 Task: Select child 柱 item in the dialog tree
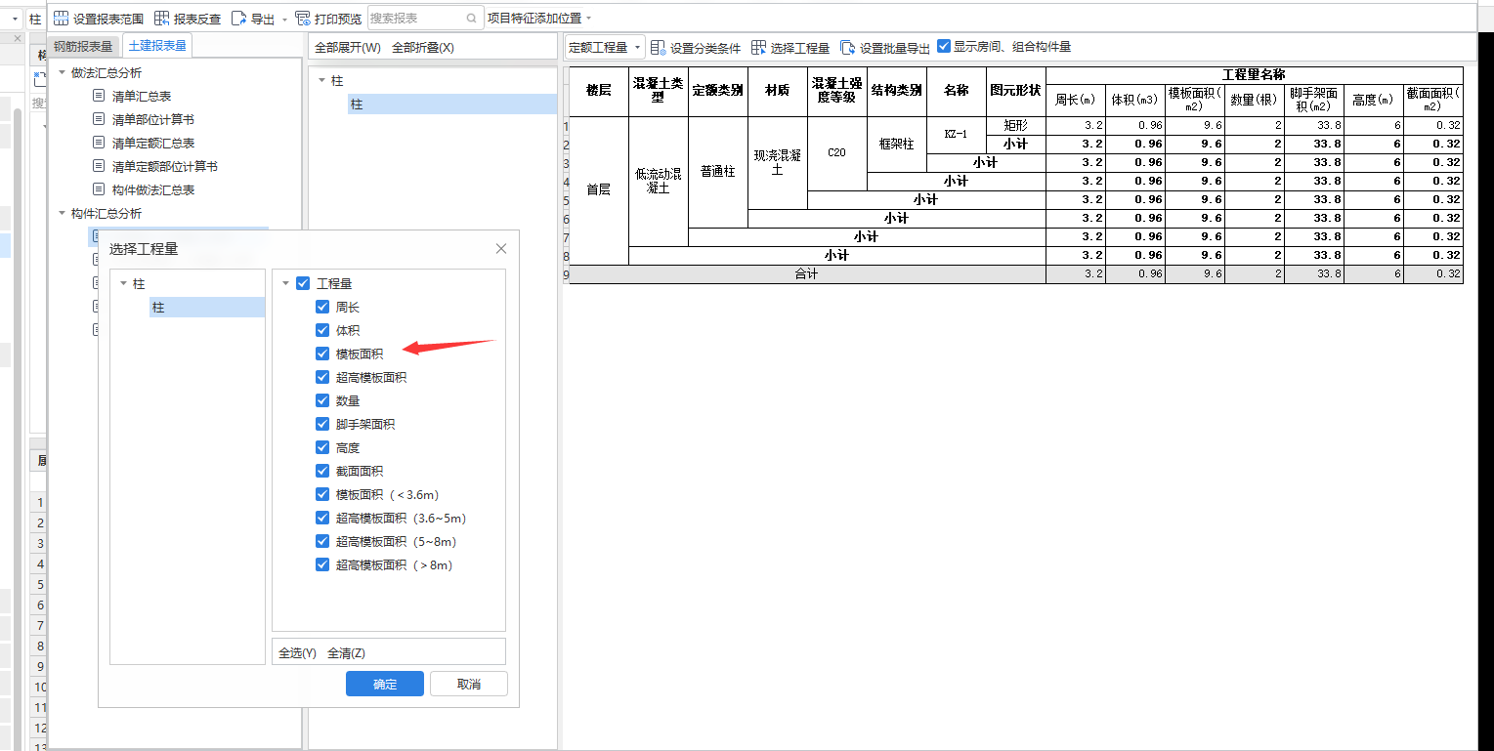click(x=207, y=307)
